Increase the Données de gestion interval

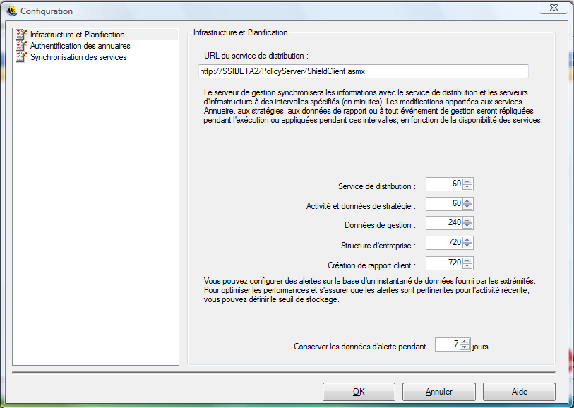coord(467,220)
